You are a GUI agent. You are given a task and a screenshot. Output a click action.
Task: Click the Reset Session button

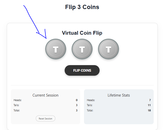(x=46, y=118)
